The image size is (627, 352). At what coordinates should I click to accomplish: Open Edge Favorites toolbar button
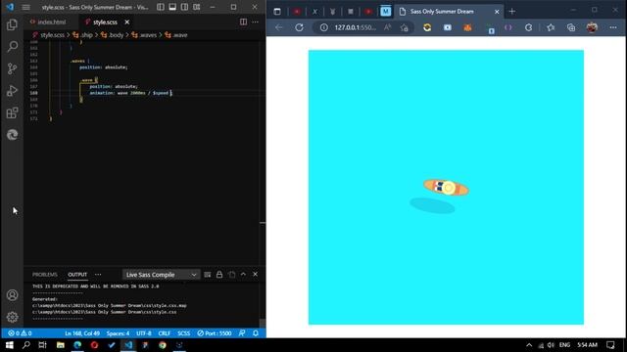551,27
